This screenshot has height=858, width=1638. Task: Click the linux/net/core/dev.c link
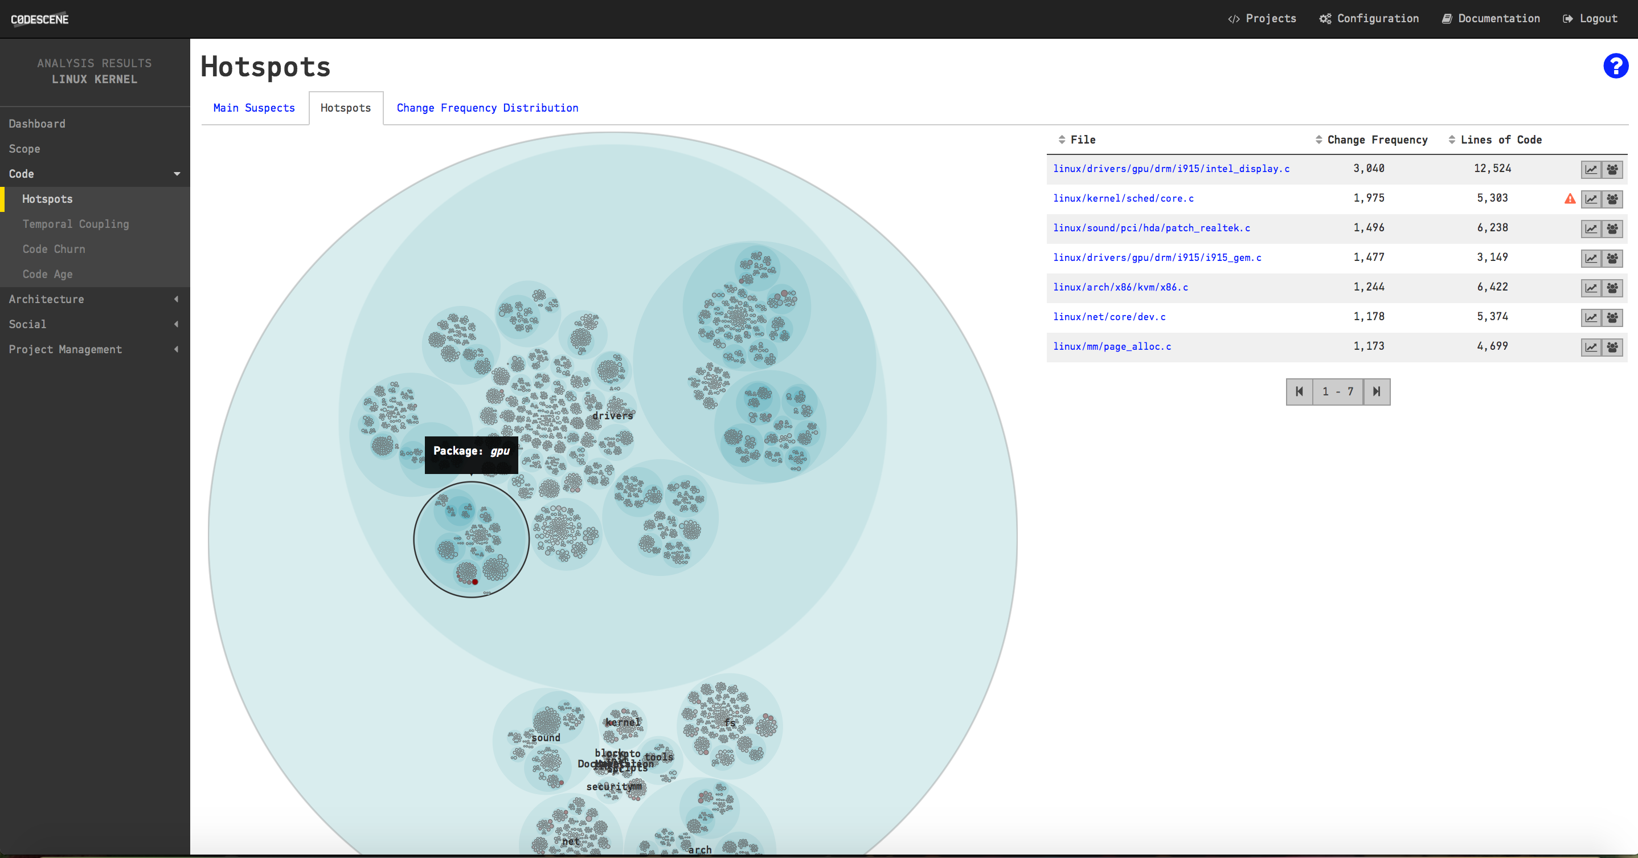tap(1109, 317)
